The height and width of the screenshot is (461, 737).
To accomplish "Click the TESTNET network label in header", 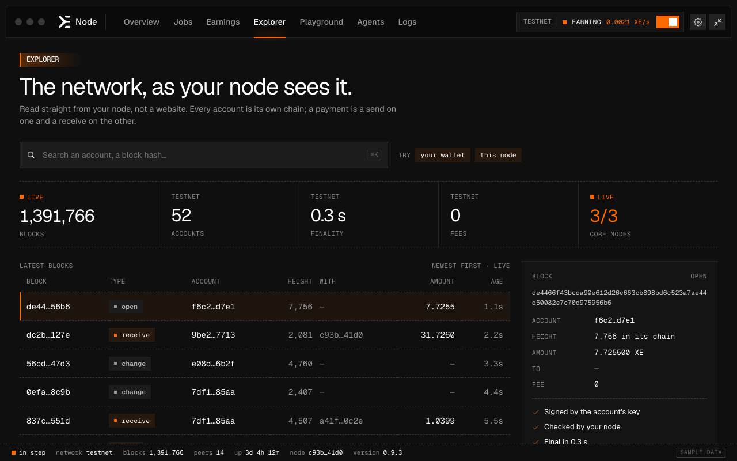I will point(537,22).
